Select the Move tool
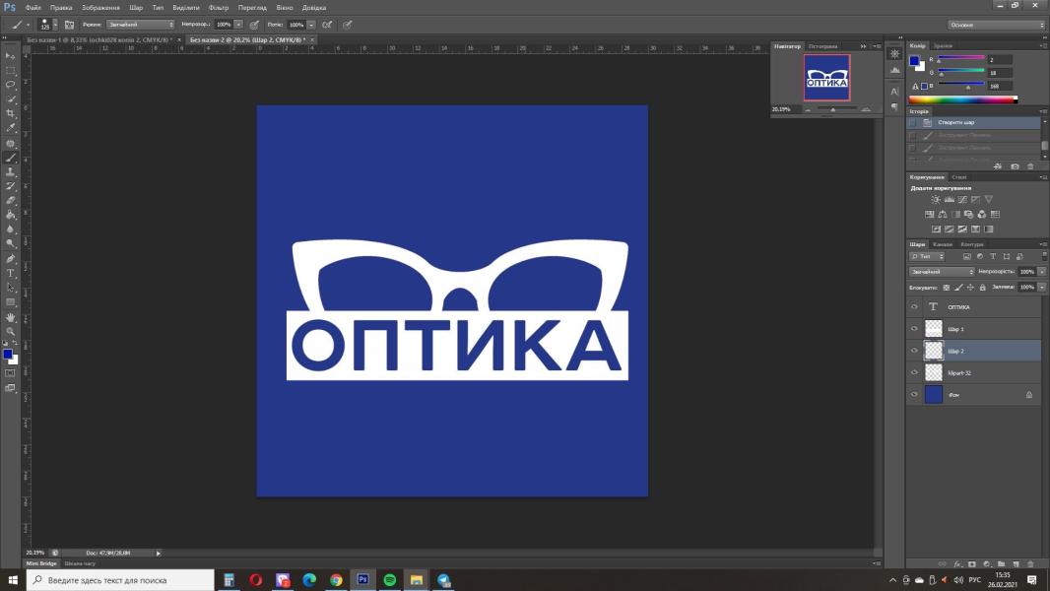The width and height of the screenshot is (1050, 591). (10, 55)
